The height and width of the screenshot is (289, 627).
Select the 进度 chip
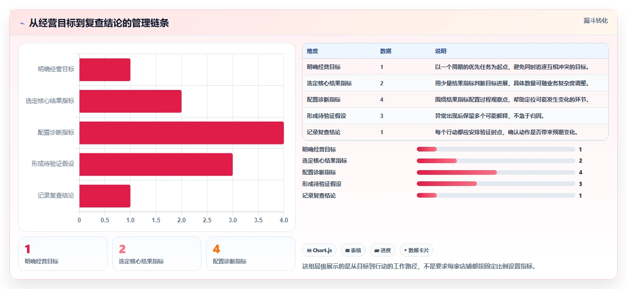(383, 250)
